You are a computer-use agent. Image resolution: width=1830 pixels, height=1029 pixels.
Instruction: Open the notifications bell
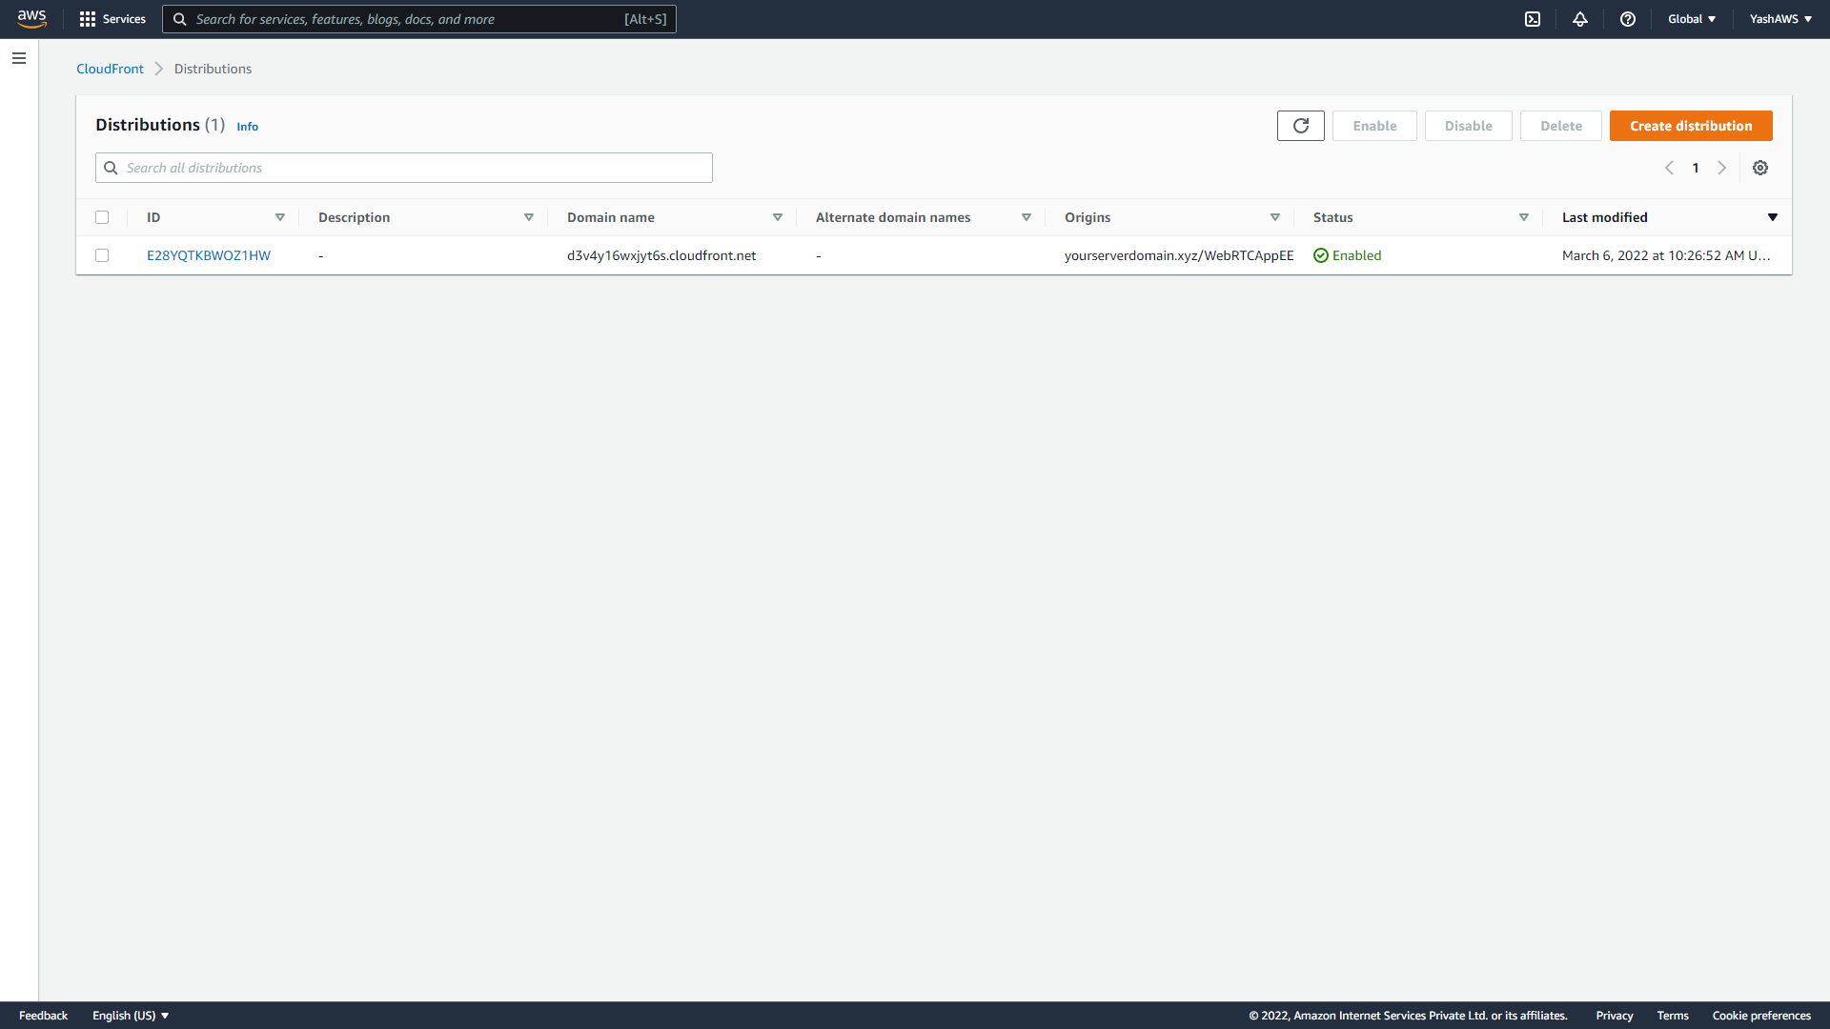[x=1580, y=19]
